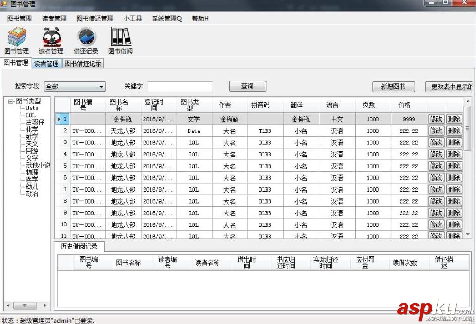Click the row 1 selection arrow indicator
The image size is (476, 324).
pos(59,119)
